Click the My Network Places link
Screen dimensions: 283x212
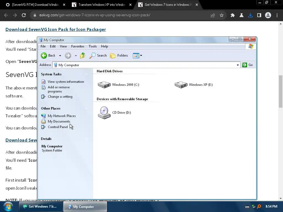(x=62, y=116)
